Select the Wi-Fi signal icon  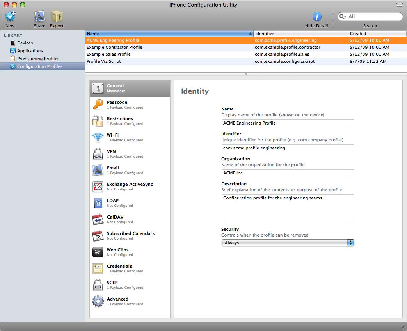98,137
